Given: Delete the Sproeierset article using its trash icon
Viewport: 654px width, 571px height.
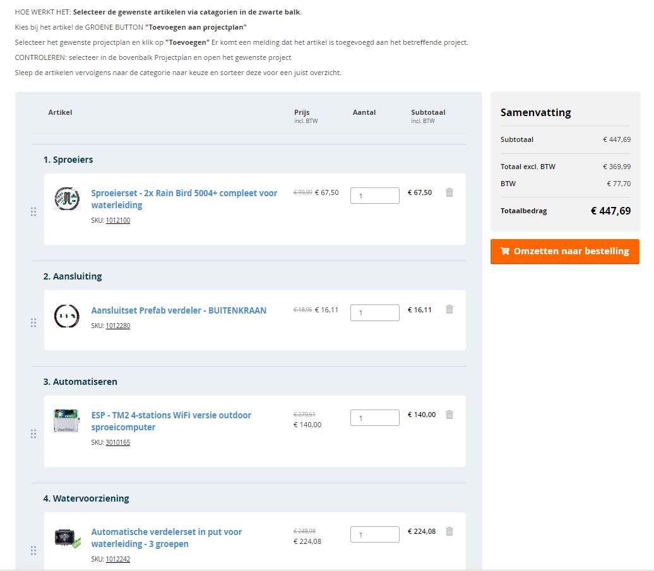Looking at the screenshot, I should pos(449,193).
